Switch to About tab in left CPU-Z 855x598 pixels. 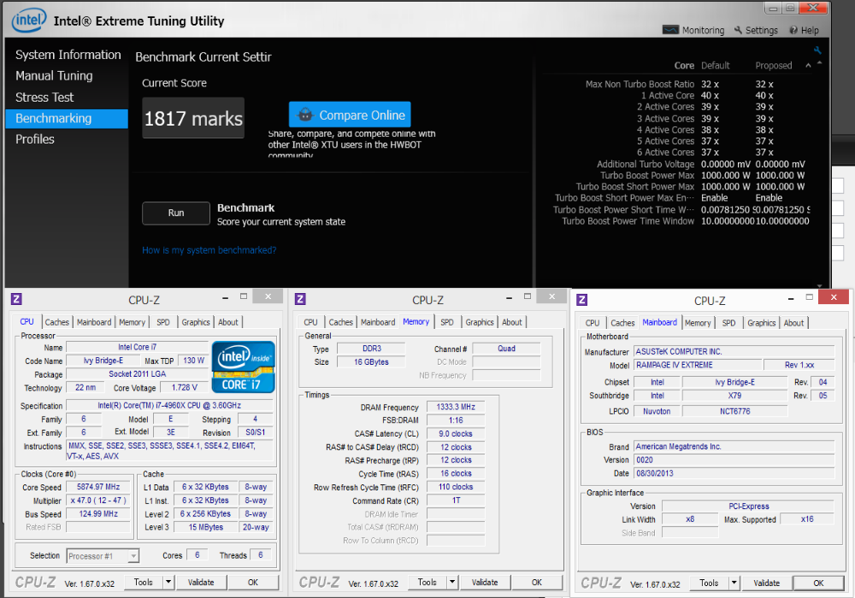pos(228,322)
